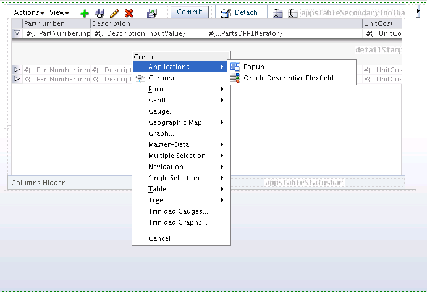Viewport: 435px width, 292px height.
Task: Click the appsTableSecondaryToolbar placeholder
Action: click(353, 13)
